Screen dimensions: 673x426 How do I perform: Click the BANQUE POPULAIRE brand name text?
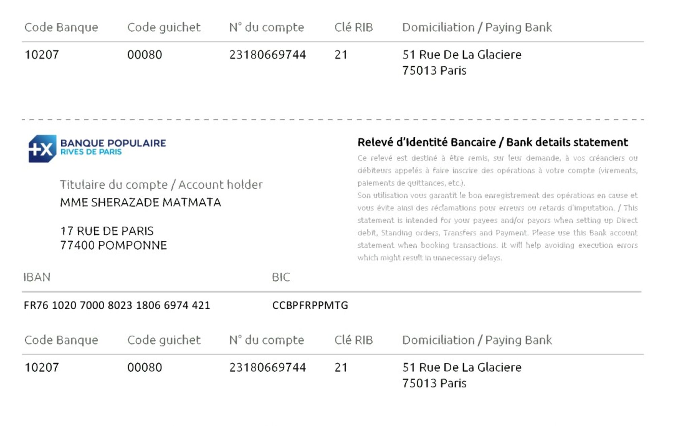[x=113, y=143]
